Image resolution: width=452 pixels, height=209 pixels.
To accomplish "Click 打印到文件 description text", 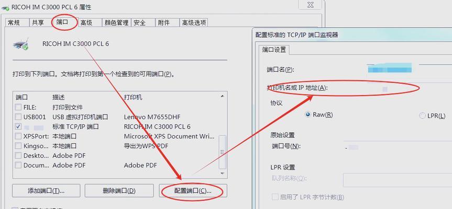I will (x=68, y=107).
